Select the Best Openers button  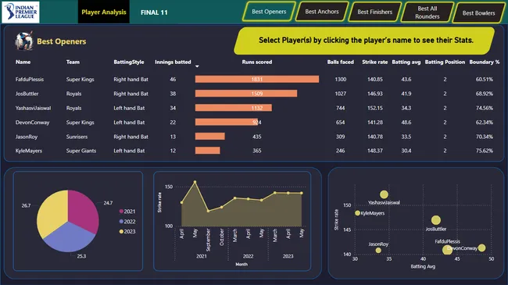pos(269,12)
